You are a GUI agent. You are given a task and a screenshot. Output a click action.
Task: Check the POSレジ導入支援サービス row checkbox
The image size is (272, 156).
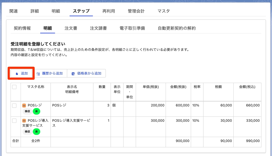coord(14,121)
